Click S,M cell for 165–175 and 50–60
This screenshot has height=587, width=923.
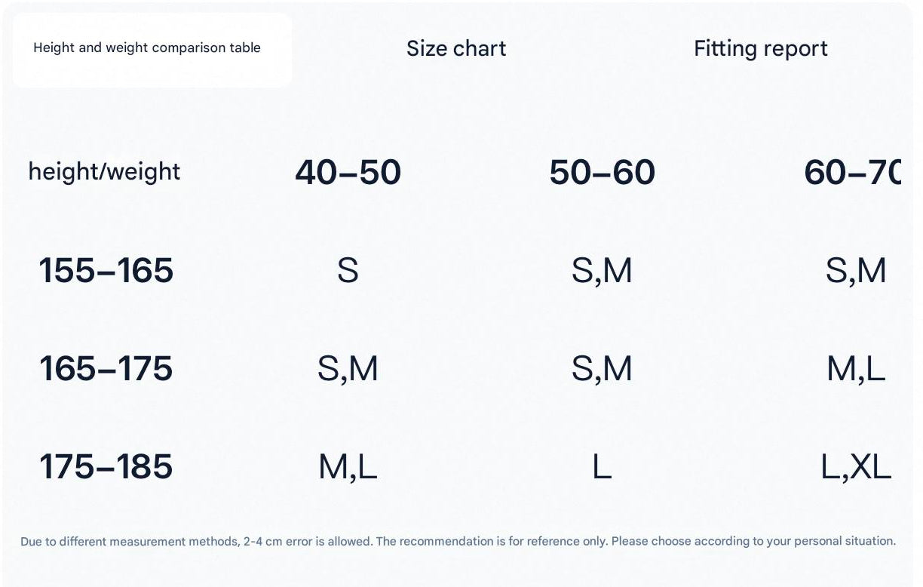602,369
